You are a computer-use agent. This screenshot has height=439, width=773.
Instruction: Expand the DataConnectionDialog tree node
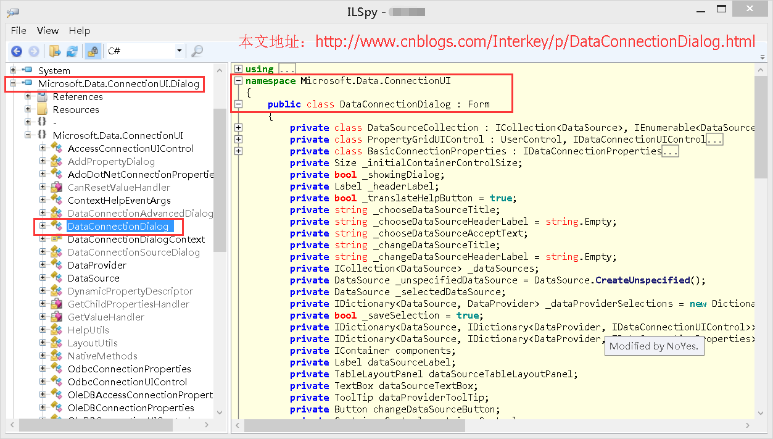43,225
